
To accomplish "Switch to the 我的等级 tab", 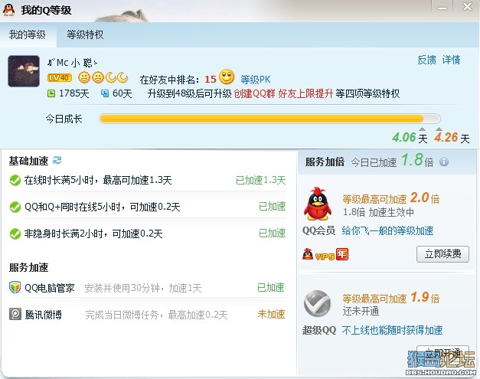I will click(28, 34).
